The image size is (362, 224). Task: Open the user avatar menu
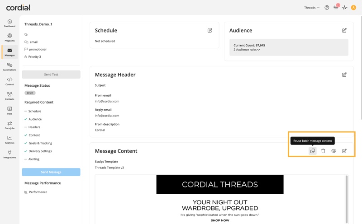point(353,8)
